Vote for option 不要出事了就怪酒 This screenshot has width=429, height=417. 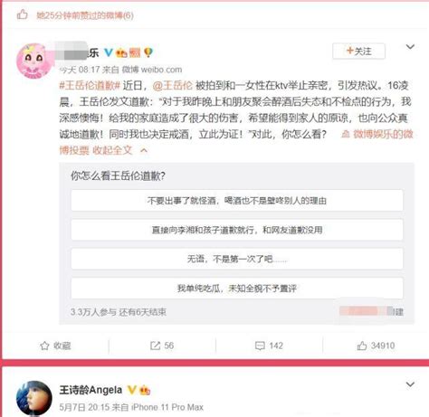click(x=237, y=200)
